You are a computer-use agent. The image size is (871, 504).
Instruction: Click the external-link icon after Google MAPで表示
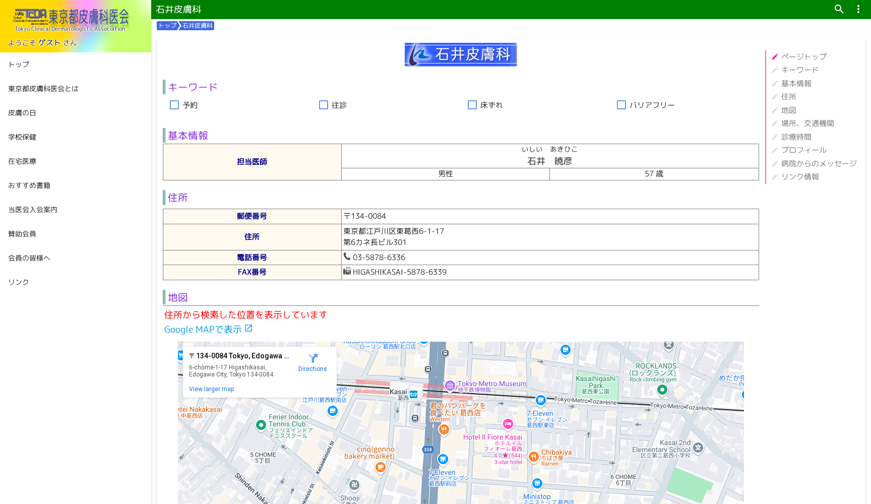(x=249, y=328)
